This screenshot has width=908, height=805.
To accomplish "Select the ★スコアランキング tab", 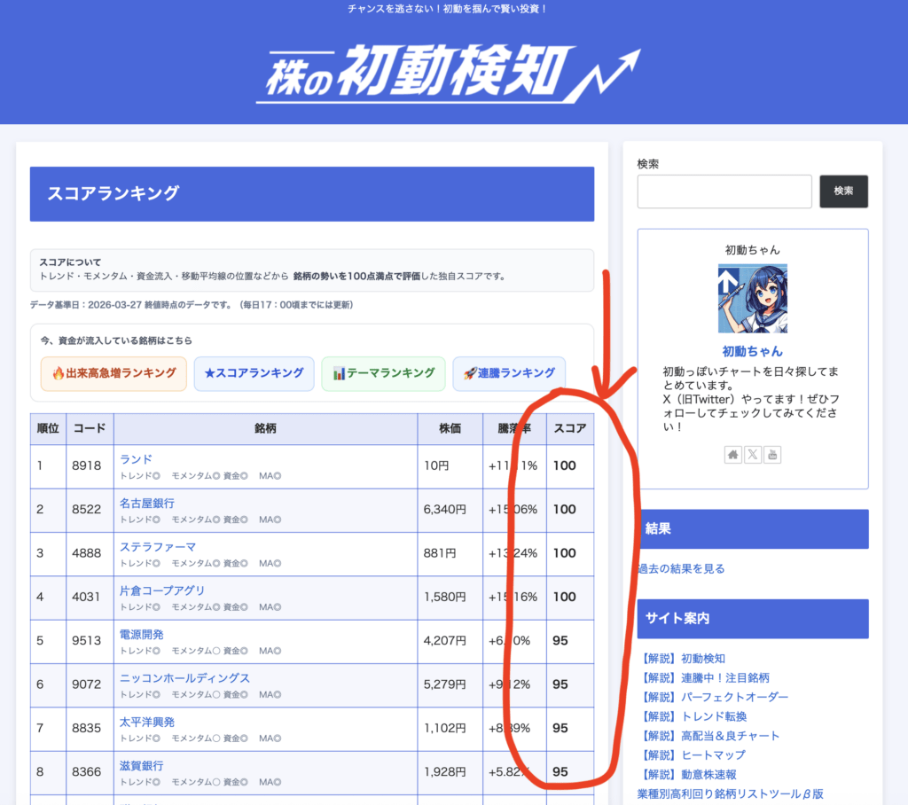I will (254, 373).
